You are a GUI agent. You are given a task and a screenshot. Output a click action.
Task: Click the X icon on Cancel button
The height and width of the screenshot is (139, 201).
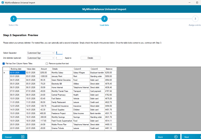[23, 137]
